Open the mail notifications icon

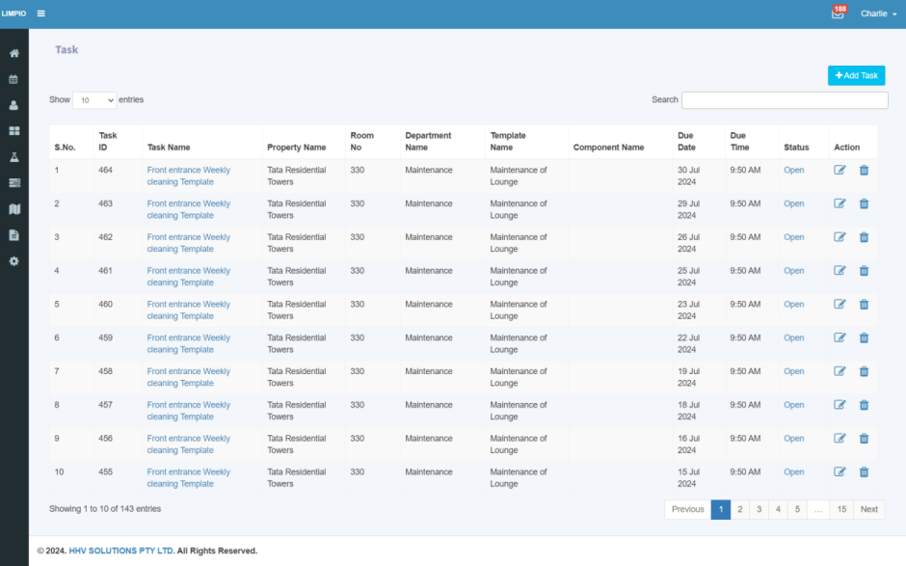[x=838, y=13]
